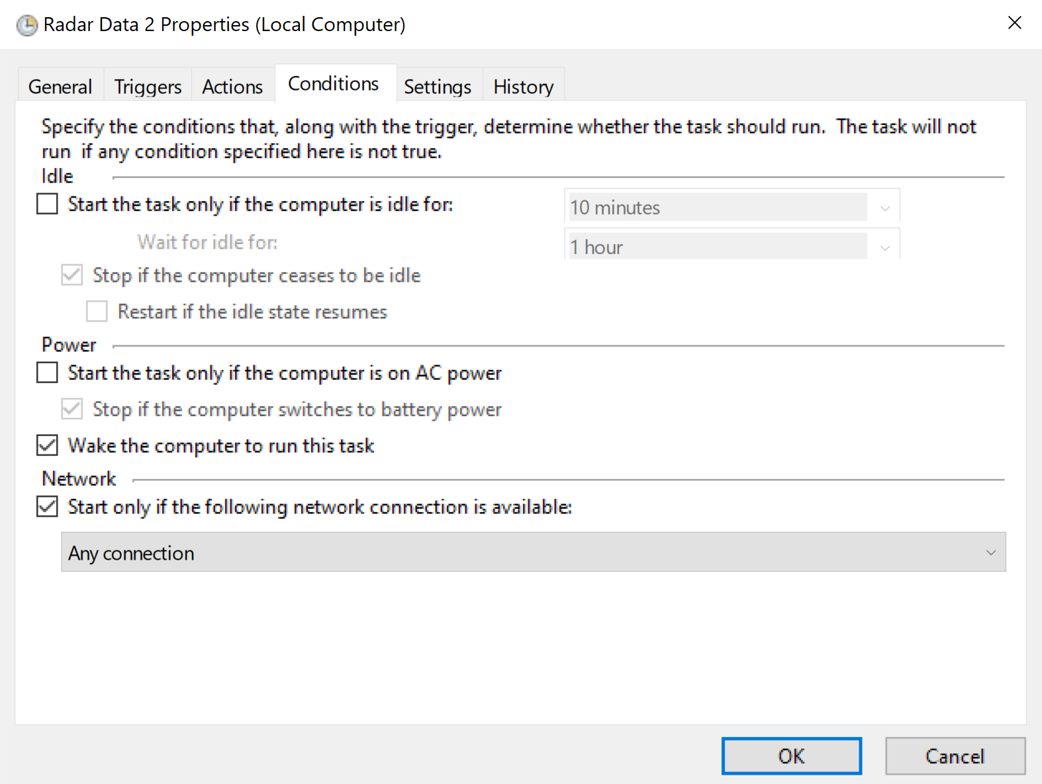1042x784 pixels.
Task: Toggle Restart if idle state resumes
Action: 97,311
